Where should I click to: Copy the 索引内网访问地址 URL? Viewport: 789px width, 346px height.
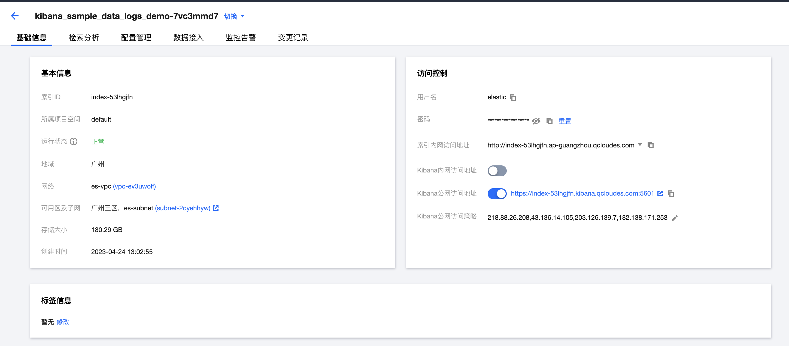[651, 145]
